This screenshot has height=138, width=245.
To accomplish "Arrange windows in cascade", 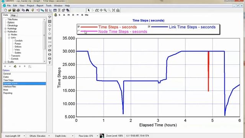I will (68, 10).
